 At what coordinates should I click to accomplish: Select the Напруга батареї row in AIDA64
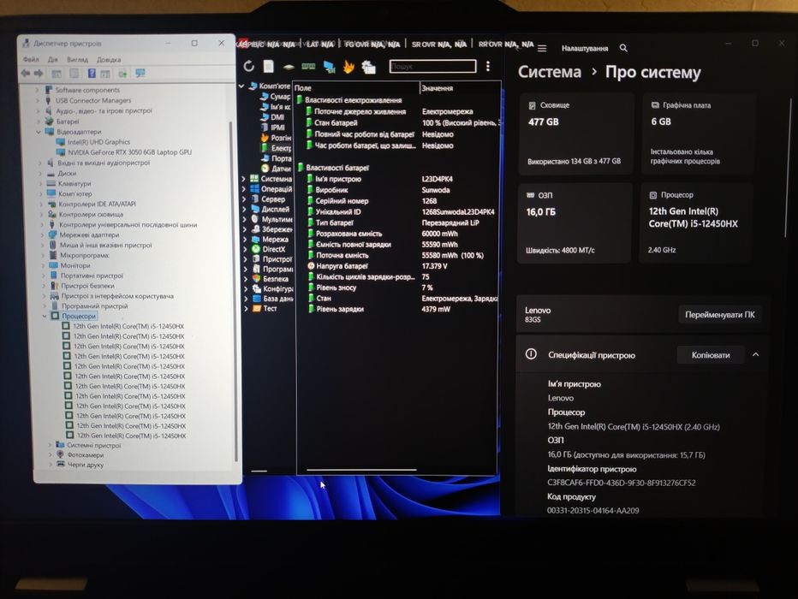coord(397,266)
